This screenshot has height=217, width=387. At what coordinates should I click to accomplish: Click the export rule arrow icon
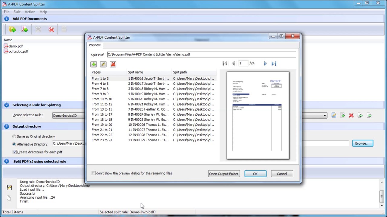(369, 115)
